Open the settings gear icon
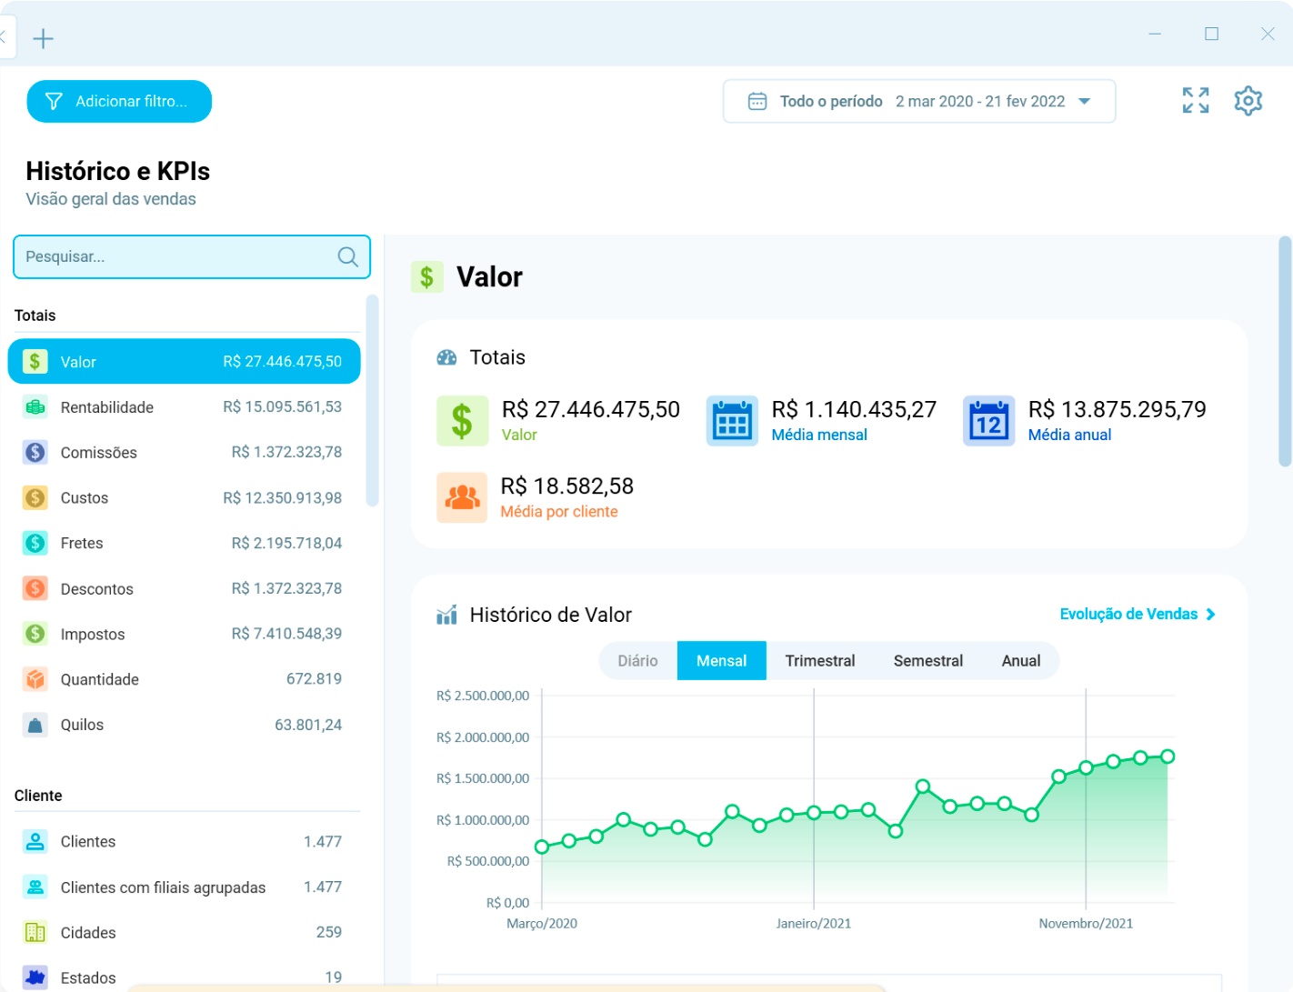The width and height of the screenshot is (1293, 992). pos(1248,101)
